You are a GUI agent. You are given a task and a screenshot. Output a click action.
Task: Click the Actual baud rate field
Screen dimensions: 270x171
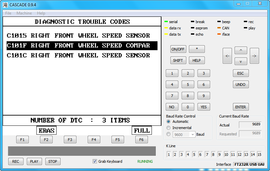coord(250,124)
